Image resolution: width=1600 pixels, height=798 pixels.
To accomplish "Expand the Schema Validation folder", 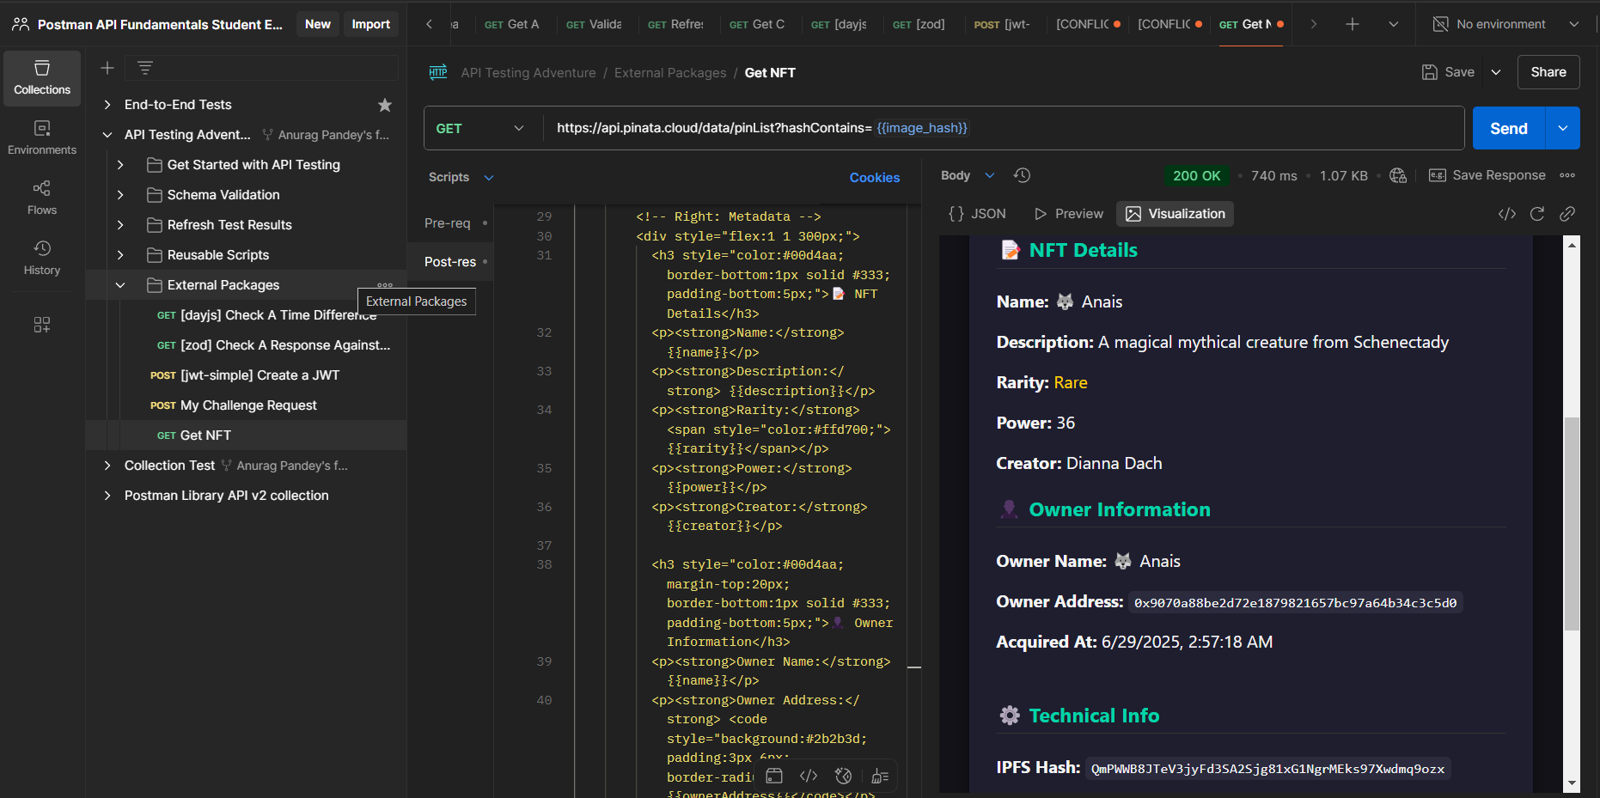I will point(120,195).
